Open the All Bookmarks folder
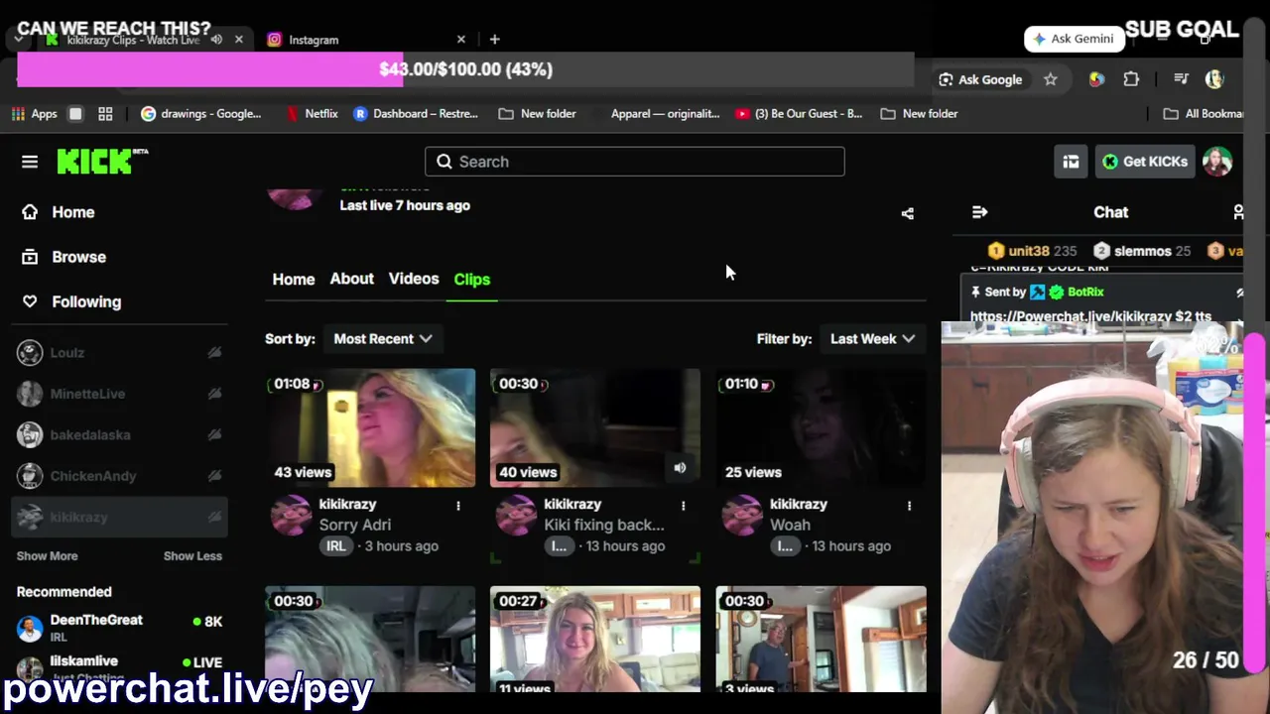Image resolution: width=1270 pixels, height=714 pixels. click(x=1204, y=114)
